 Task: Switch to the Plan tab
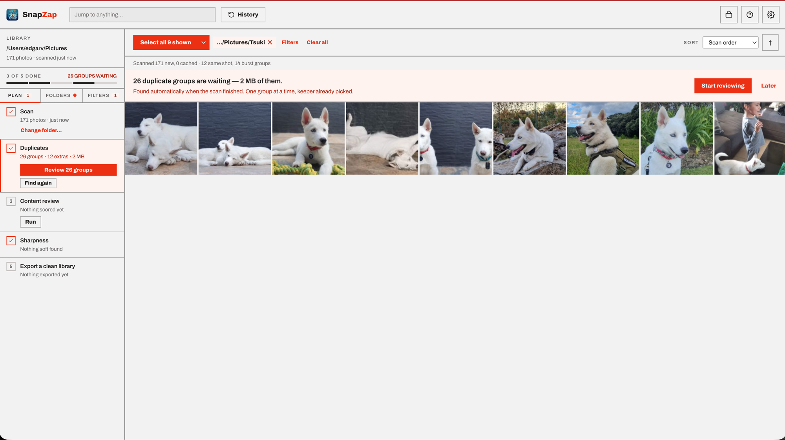tap(20, 95)
